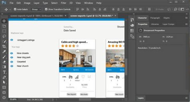
Task: Open the Group auto-select dropdown
Action: click(36, 9)
